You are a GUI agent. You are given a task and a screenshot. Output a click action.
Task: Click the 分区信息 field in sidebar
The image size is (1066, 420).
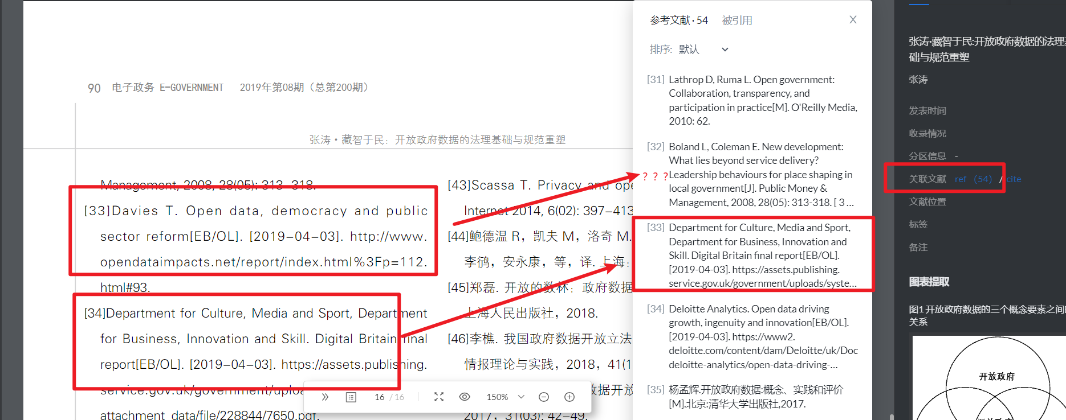(x=927, y=156)
